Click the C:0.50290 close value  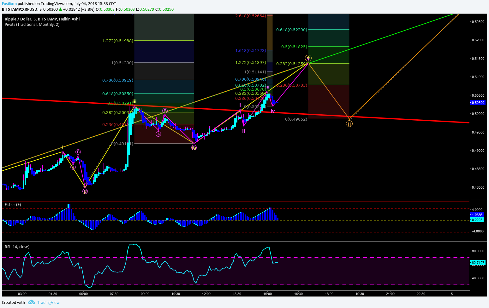coord(164,9)
